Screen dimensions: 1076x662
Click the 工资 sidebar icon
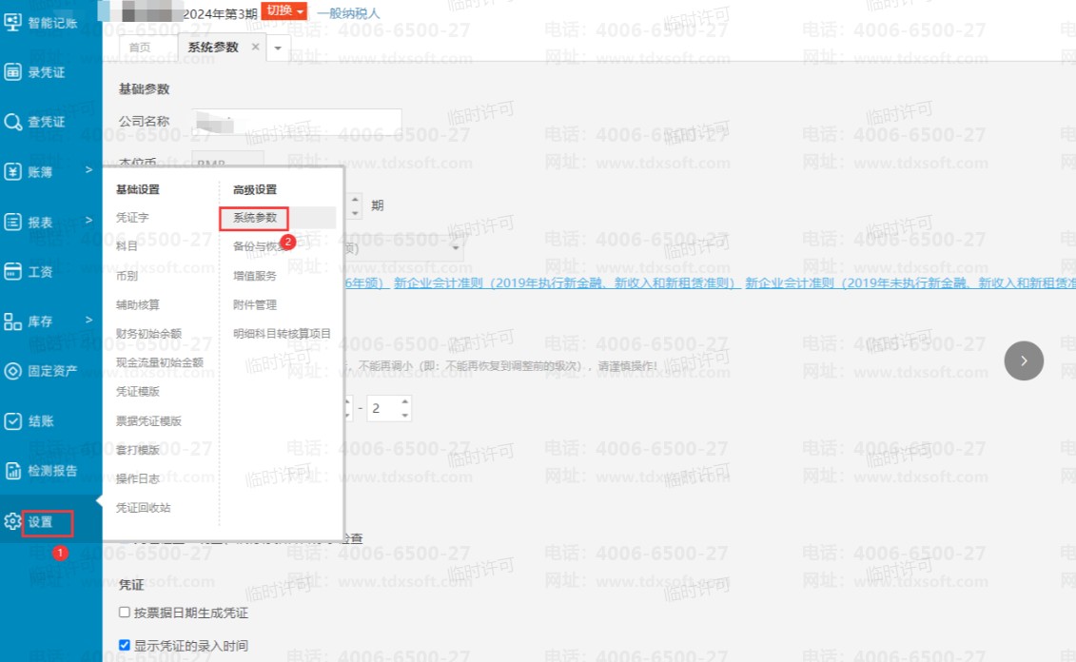[13, 271]
